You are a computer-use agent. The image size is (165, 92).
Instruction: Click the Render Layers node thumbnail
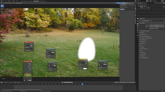28,75
